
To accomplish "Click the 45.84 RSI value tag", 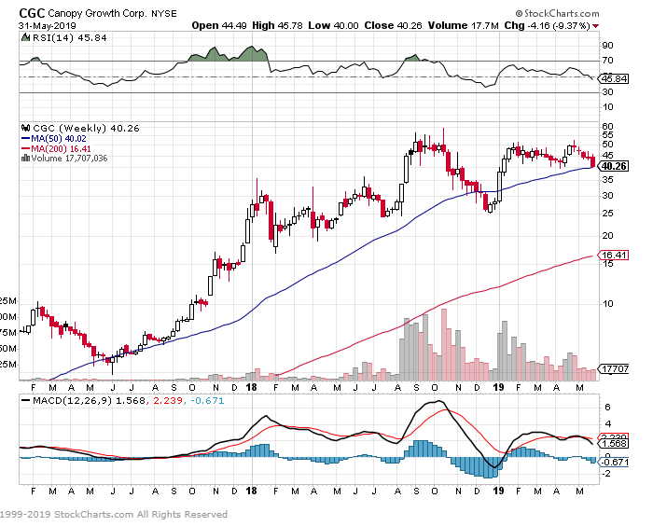I will pos(614,78).
